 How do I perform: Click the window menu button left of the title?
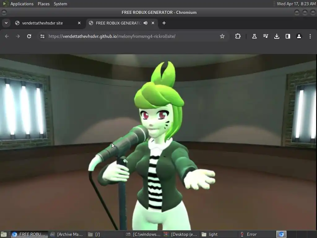pyautogui.click(x=4, y=12)
